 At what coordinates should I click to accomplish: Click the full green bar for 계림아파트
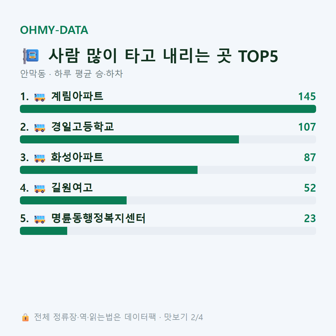coord(168,109)
